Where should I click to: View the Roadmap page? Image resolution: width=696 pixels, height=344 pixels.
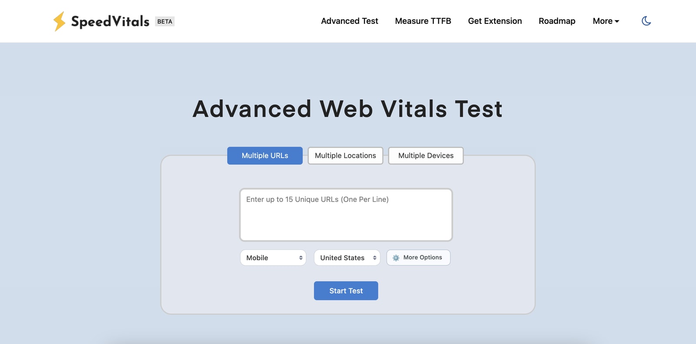557,21
